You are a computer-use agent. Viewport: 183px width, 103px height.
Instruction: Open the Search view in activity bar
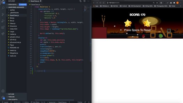coord(3,8)
